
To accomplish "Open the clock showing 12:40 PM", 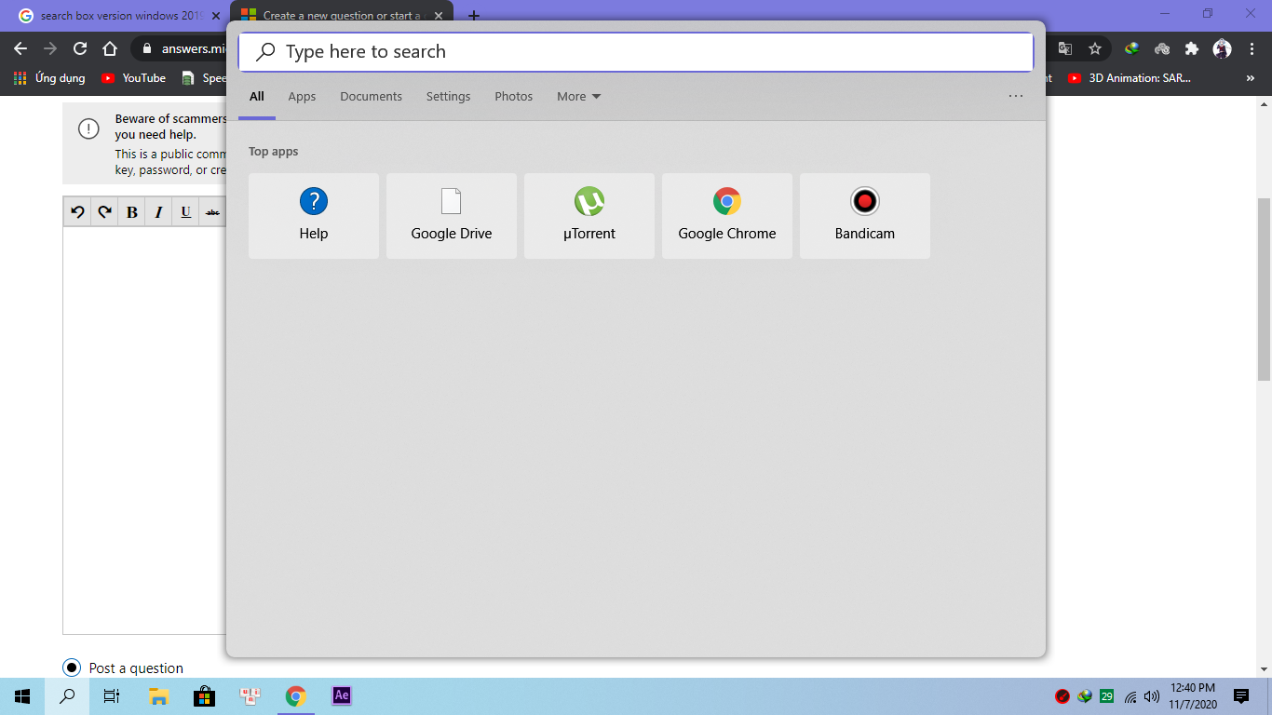I will pos(1192,696).
